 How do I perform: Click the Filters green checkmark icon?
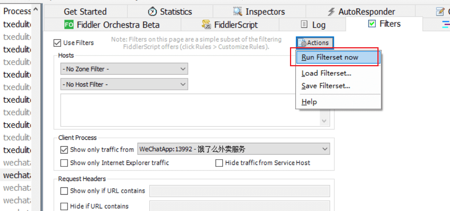(372, 24)
